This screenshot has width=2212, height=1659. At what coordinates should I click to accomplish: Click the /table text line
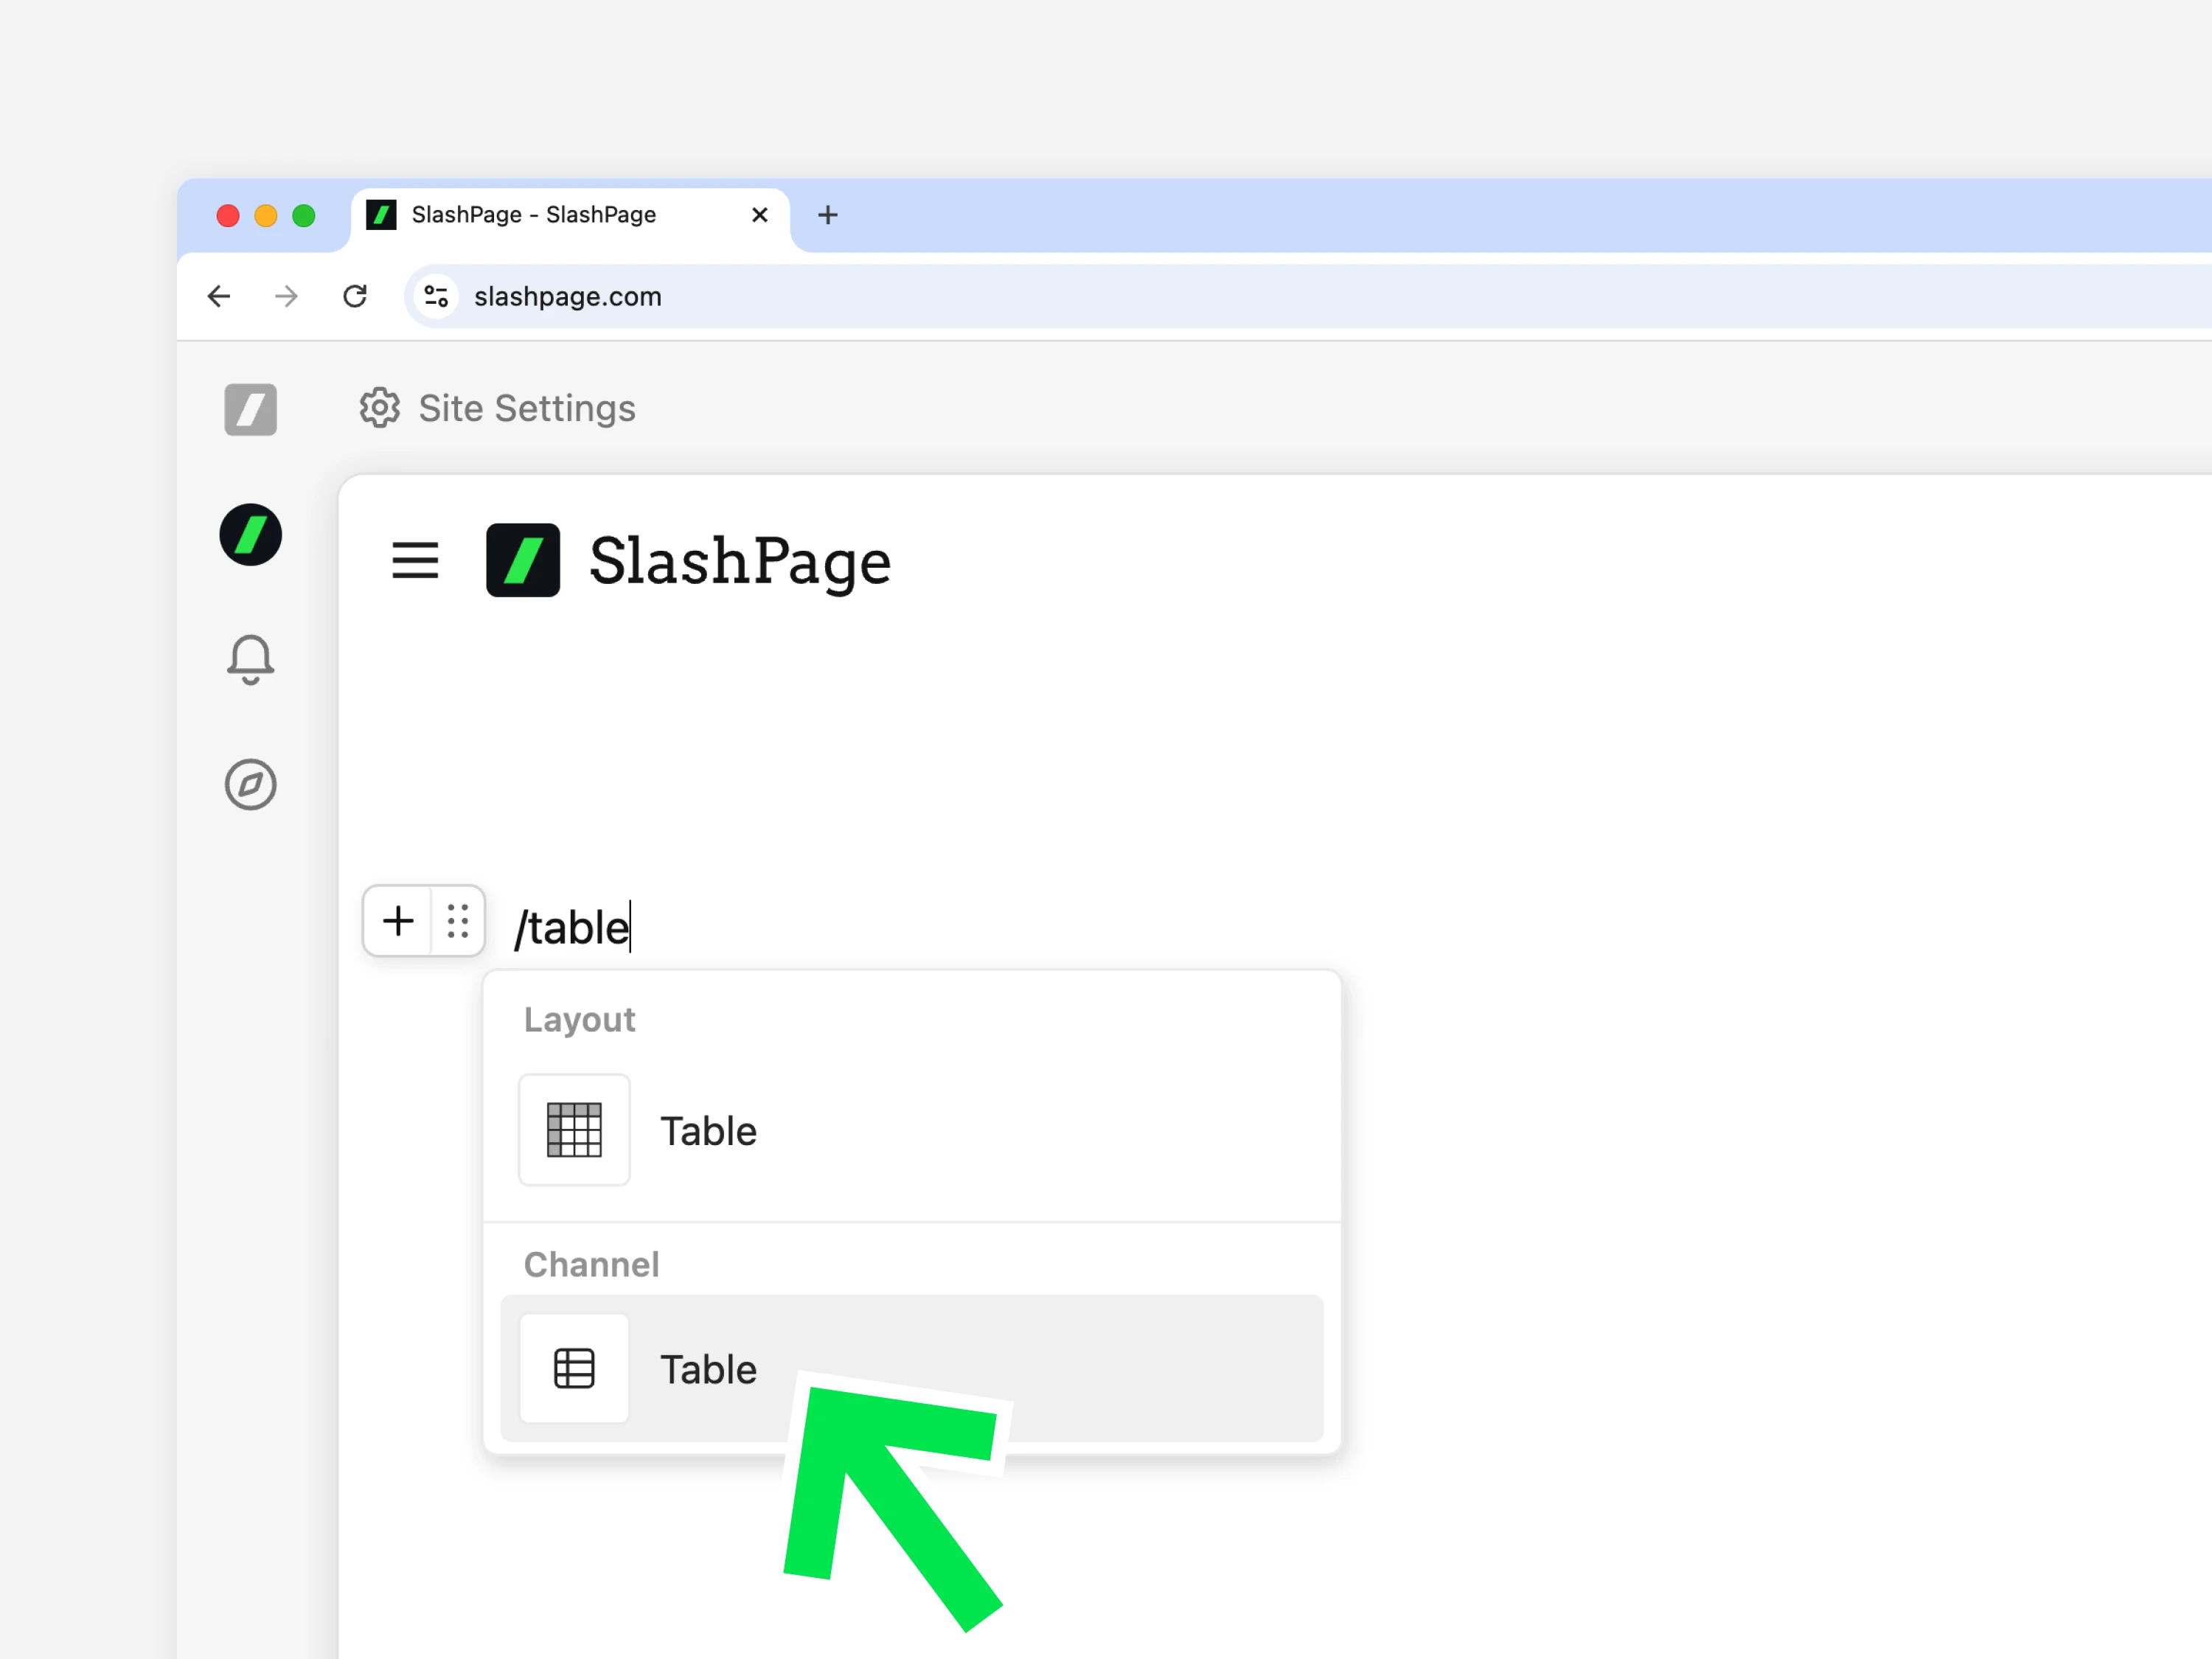[572, 928]
